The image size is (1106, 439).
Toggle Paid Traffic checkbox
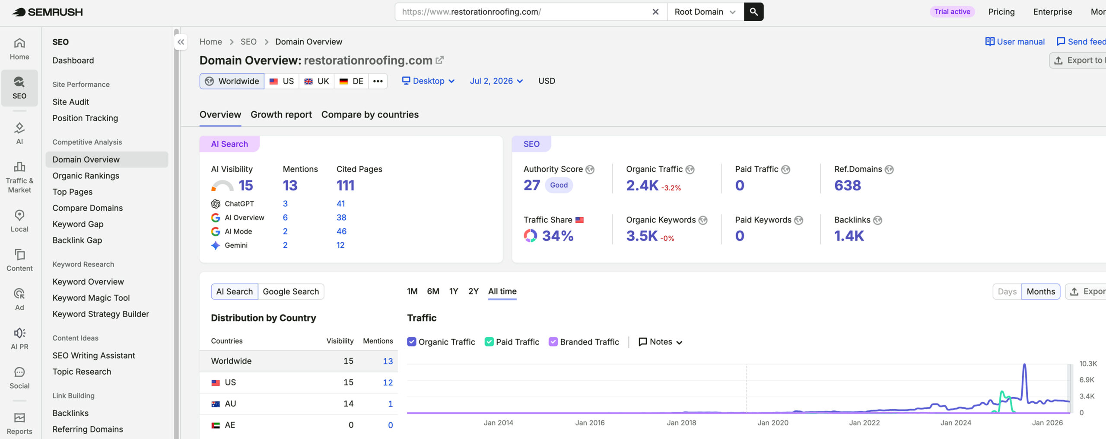coord(489,342)
